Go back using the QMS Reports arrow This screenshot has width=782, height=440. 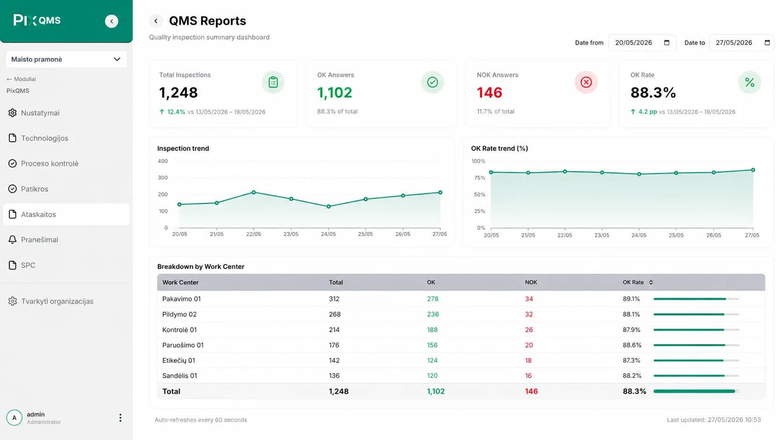tap(156, 21)
